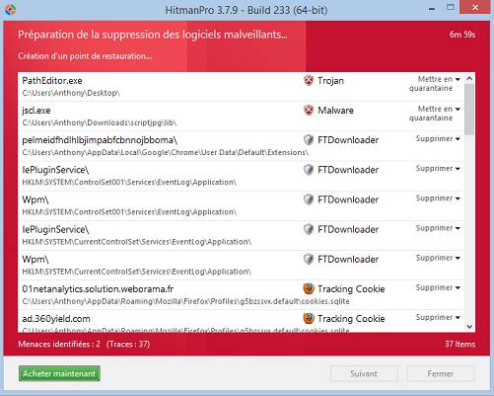Click grey shield icon of Wpm under ControlSet001
Viewport: 494px width, 396px height.
[x=309, y=199]
